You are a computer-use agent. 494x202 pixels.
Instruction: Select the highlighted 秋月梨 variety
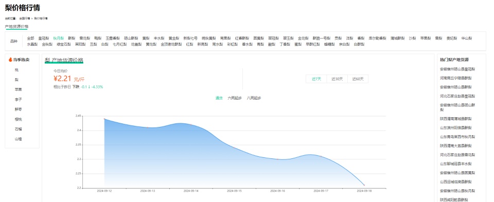click(x=59, y=38)
